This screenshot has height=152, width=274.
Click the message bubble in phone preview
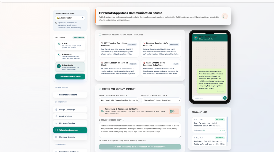211,81
